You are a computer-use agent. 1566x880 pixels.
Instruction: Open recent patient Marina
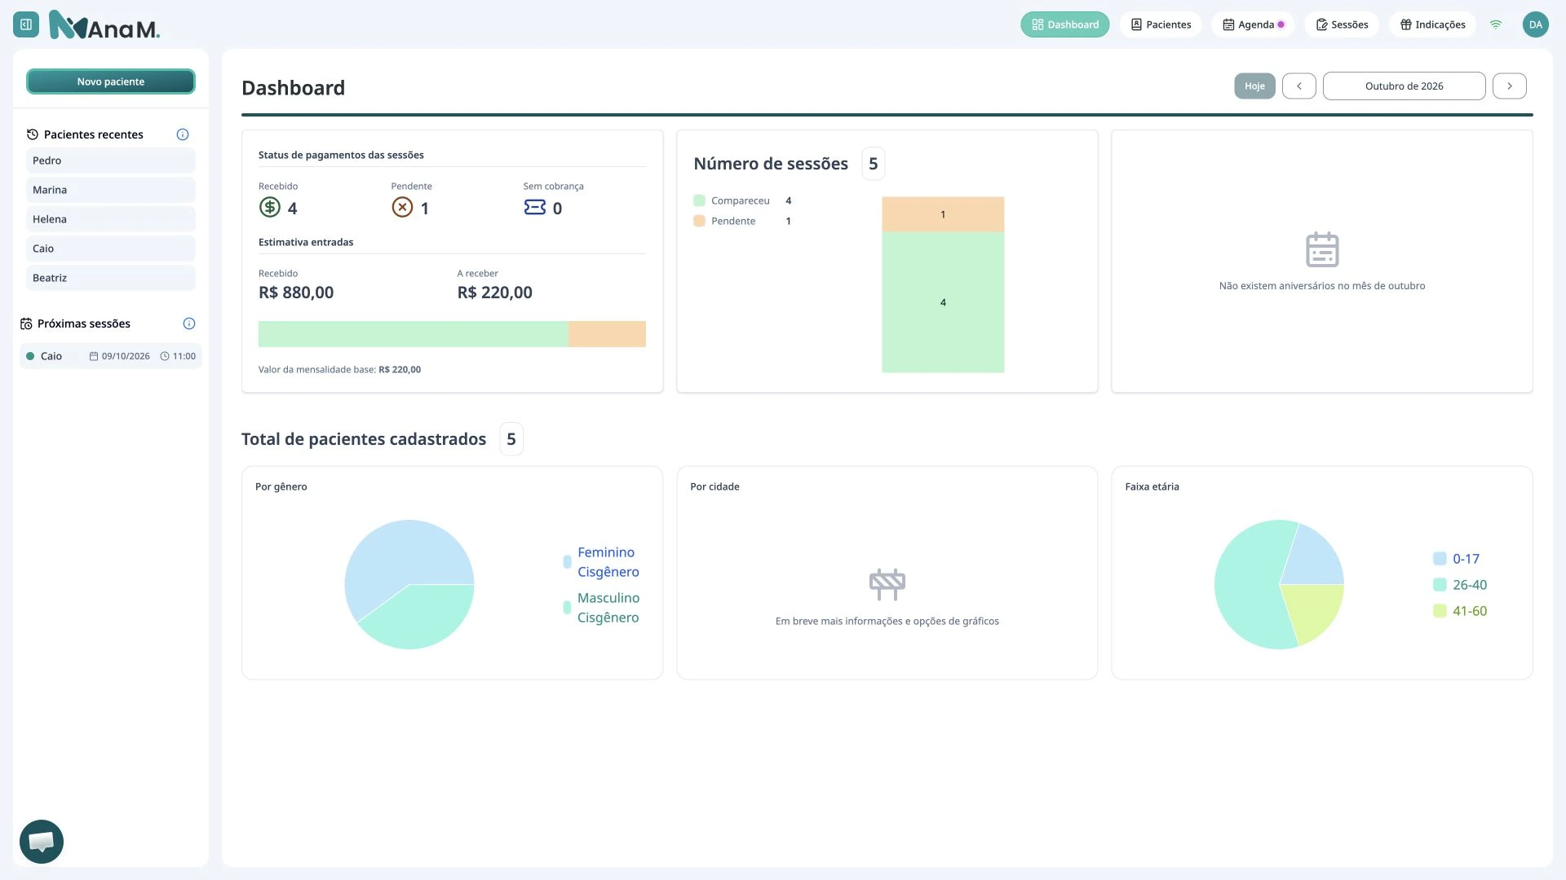pos(111,190)
